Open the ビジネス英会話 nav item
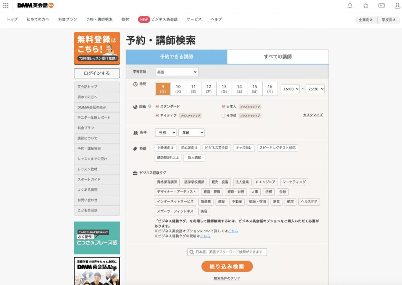The image size is (402, 285). click(164, 19)
